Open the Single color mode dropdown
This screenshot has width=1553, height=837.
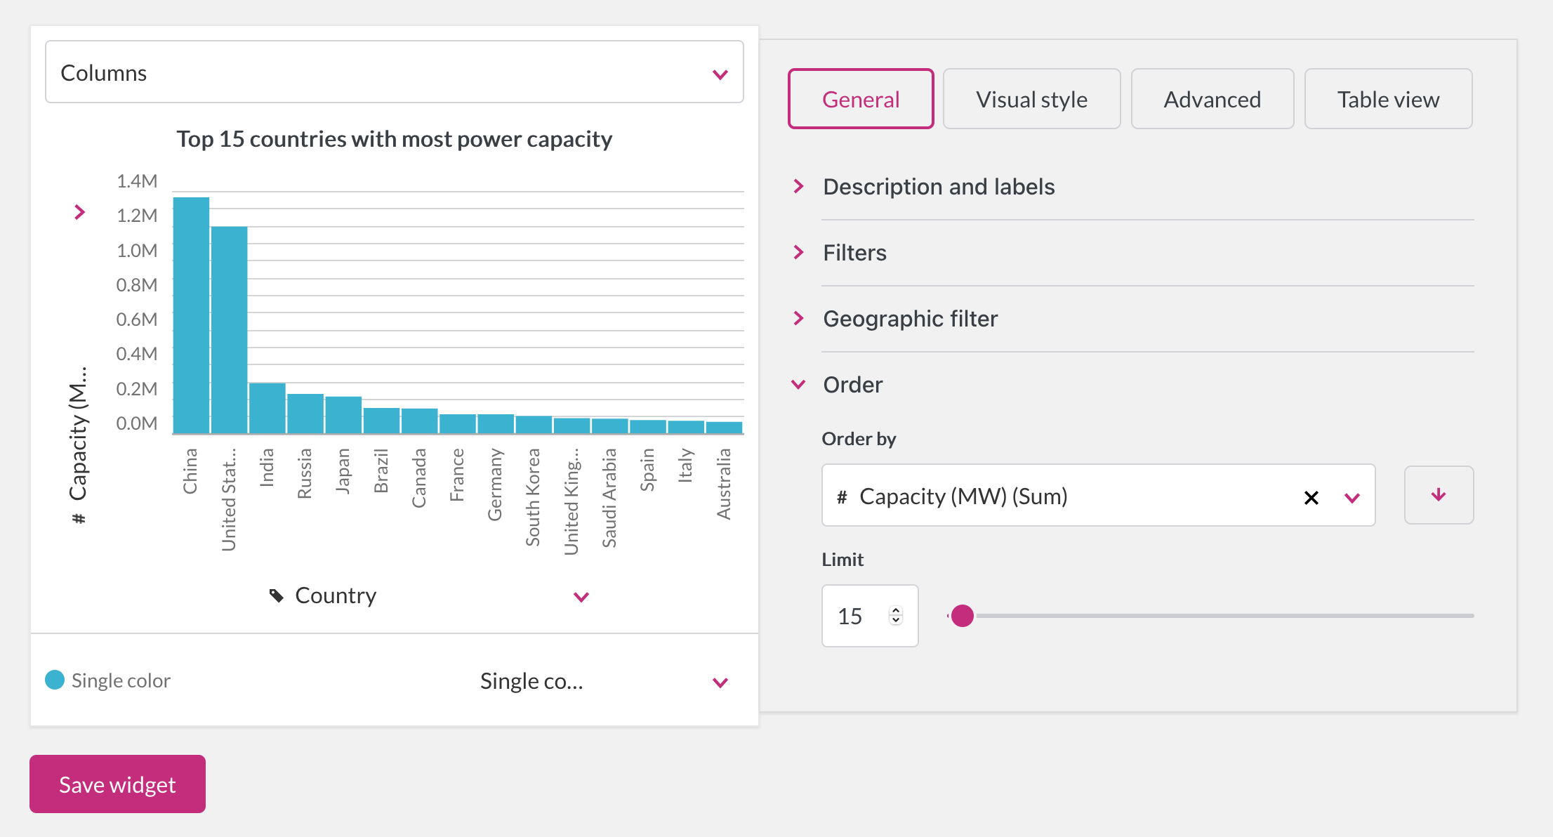[720, 683]
